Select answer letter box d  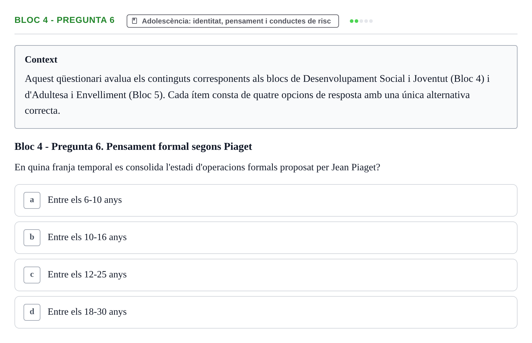[x=32, y=312]
